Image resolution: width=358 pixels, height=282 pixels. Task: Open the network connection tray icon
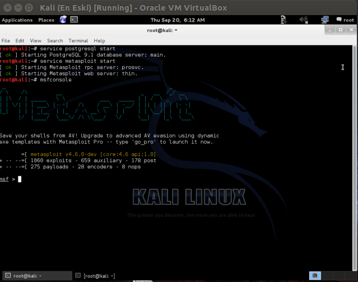pyautogui.click(x=325, y=20)
